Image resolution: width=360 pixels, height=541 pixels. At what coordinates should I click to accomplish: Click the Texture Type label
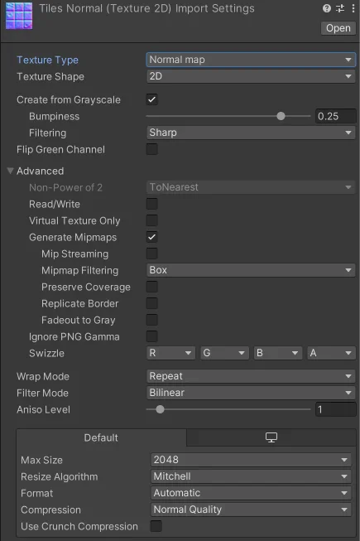[x=47, y=60]
